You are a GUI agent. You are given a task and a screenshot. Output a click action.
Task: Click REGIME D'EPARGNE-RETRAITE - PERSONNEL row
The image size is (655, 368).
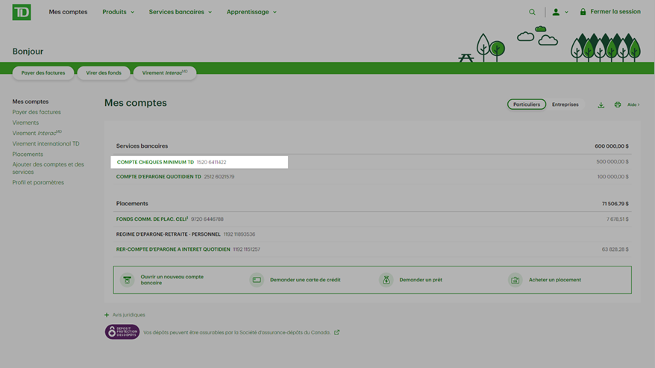pos(372,234)
